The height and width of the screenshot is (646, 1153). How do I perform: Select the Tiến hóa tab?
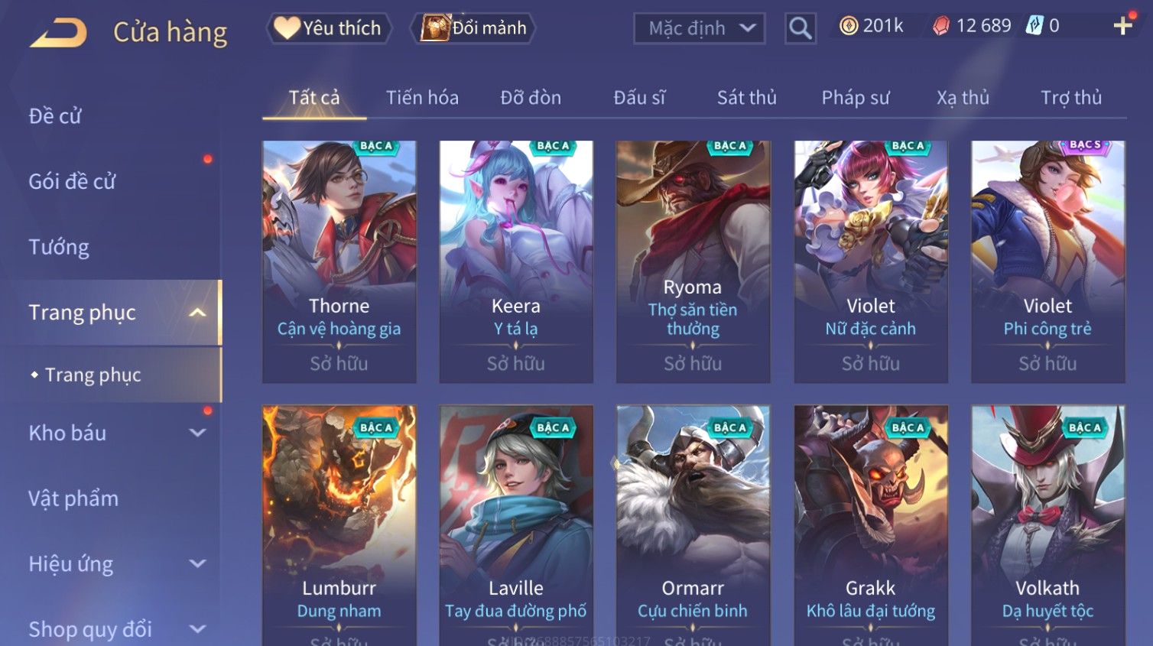pyautogui.click(x=422, y=98)
